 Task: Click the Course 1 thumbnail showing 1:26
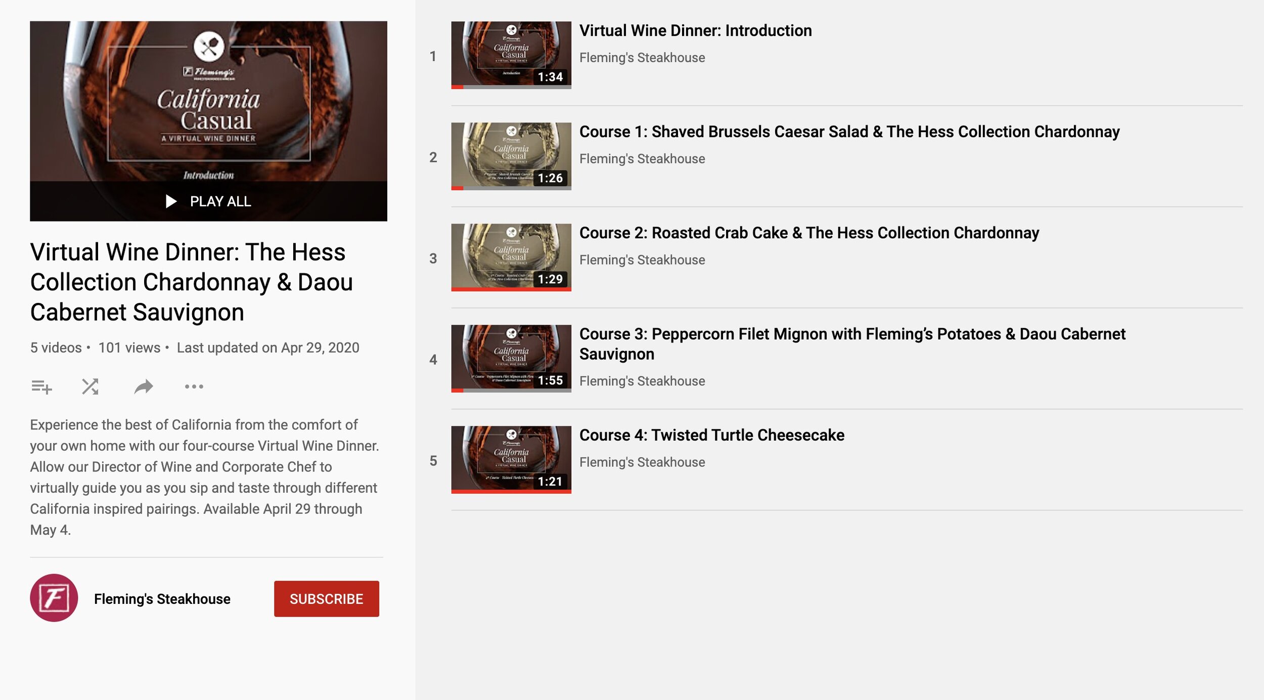(511, 156)
